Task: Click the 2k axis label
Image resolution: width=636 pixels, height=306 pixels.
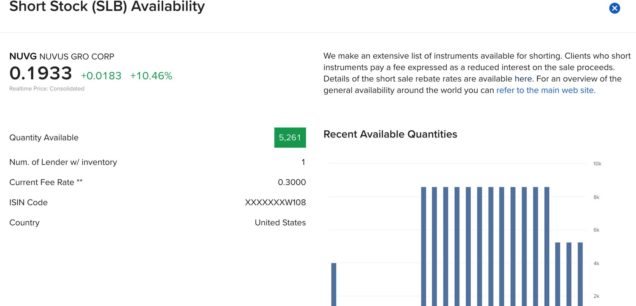Action: click(596, 296)
